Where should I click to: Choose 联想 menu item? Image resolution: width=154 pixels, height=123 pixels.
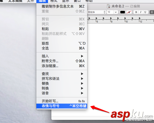click(62, 43)
